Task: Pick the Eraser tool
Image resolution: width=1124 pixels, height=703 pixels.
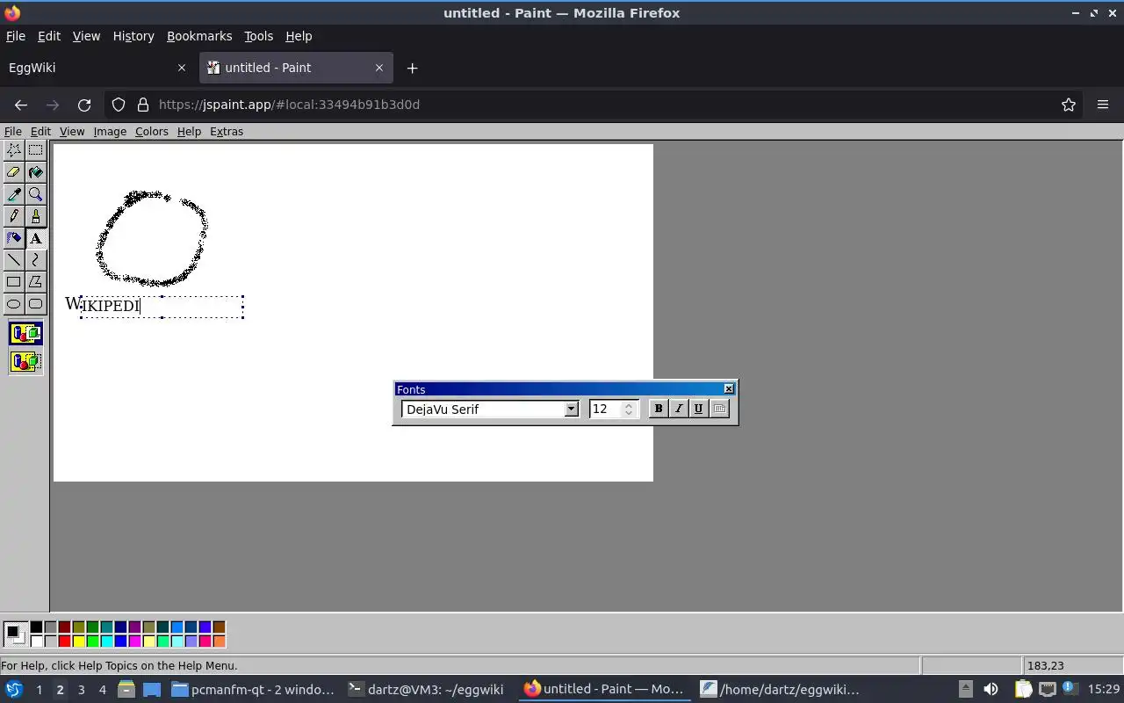Action: click(x=13, y=172)
